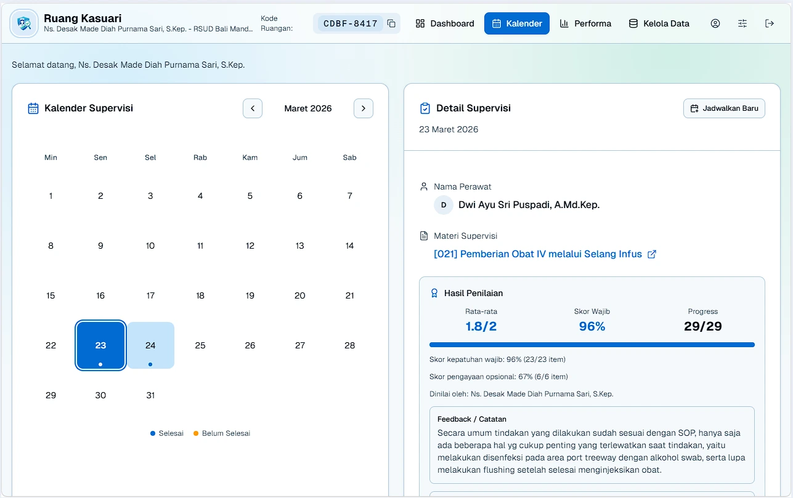Click the blue Selesai legend dot
Screen dimensions: 793x498
click(153, 433)
